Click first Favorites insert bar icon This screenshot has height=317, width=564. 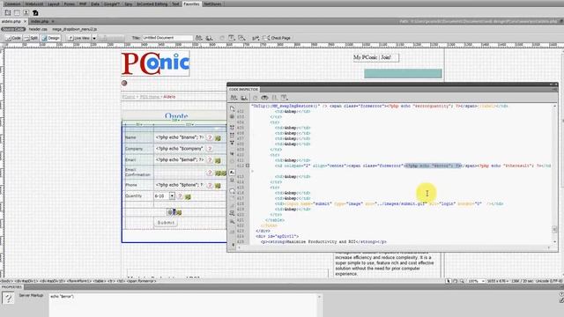[x=8, y=12]
